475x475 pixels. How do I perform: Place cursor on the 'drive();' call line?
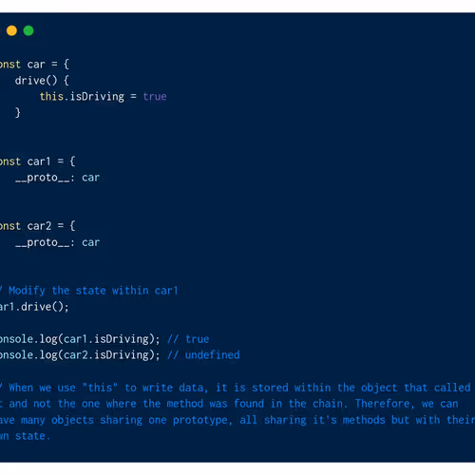click(x=34, y=307)
